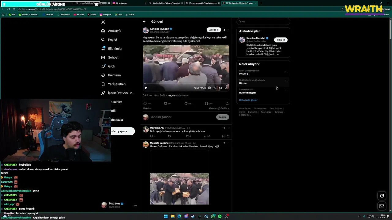Click the Grok icon on main post header
The width and height of the screenshot is (392, 220).
coord(224,30)
